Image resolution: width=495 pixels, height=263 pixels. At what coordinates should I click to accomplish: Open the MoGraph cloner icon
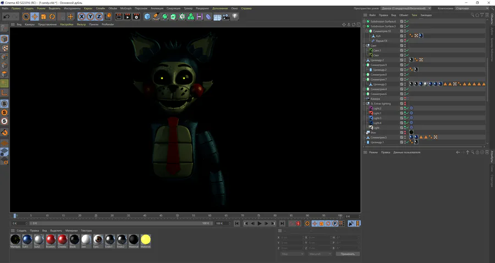[x=191, y=17]
